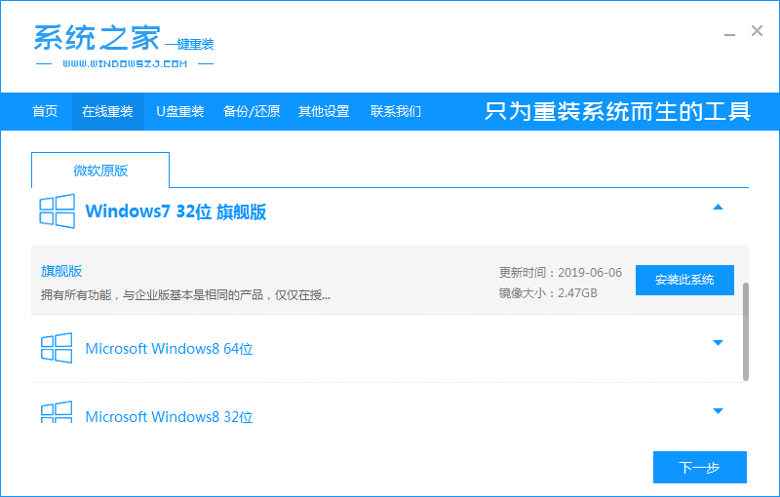Collapse the Windows7 32位 旗舰版 section

click(718, 208)
